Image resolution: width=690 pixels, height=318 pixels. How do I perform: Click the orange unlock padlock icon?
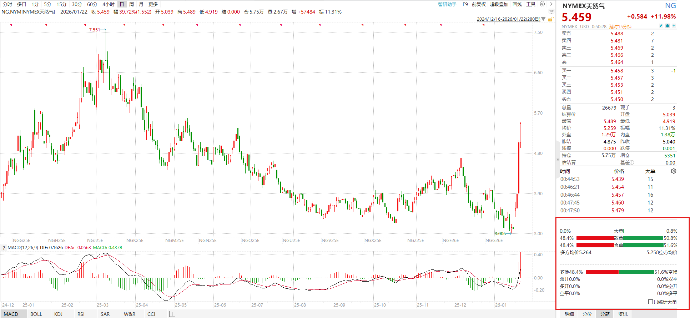click(x=551, y=19)
